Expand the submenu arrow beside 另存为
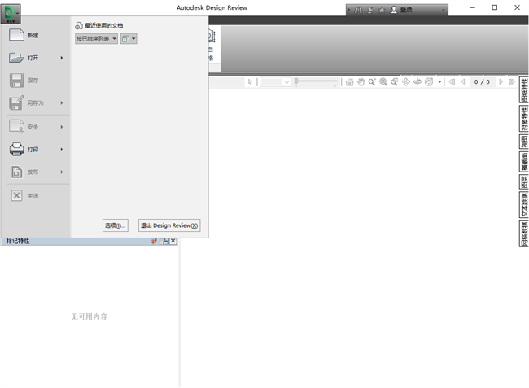 click(62, 102)
